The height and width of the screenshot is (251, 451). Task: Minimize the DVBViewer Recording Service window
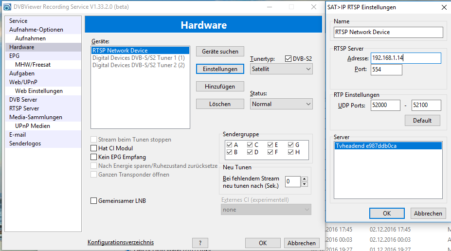tap(270, 7)
